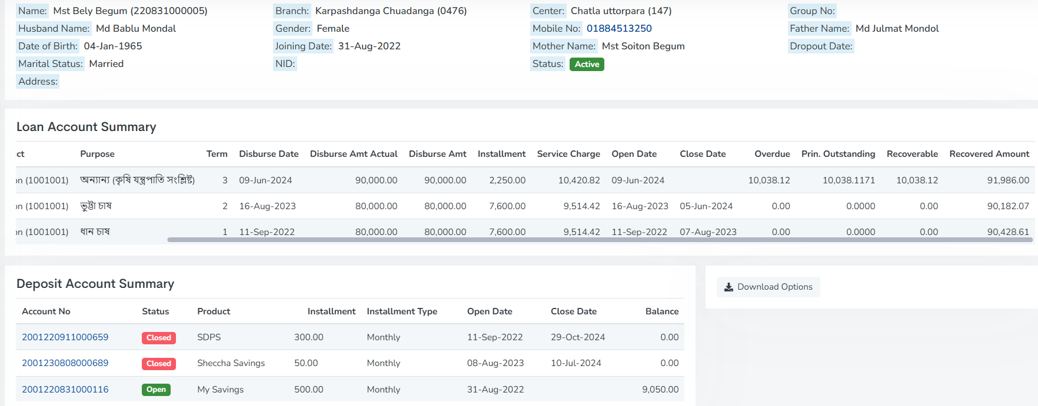Image resolution: width=1038 pixels, height=406 pixels.
Task: Click the deposit table Close Date header
Action: (574, 311)
